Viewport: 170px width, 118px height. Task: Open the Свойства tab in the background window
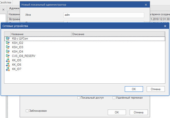pos(5,2)
